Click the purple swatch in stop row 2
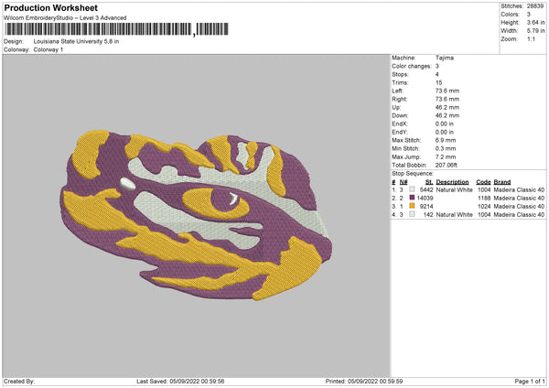Viewport: 549px width, 388px height. click(x=412, y=198)
